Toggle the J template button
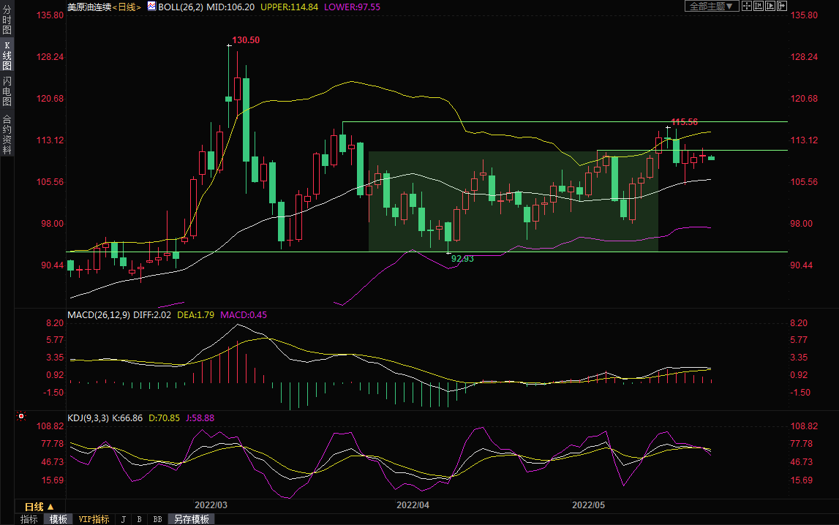Viewport: 839px width, 525px height. [123, 519]
